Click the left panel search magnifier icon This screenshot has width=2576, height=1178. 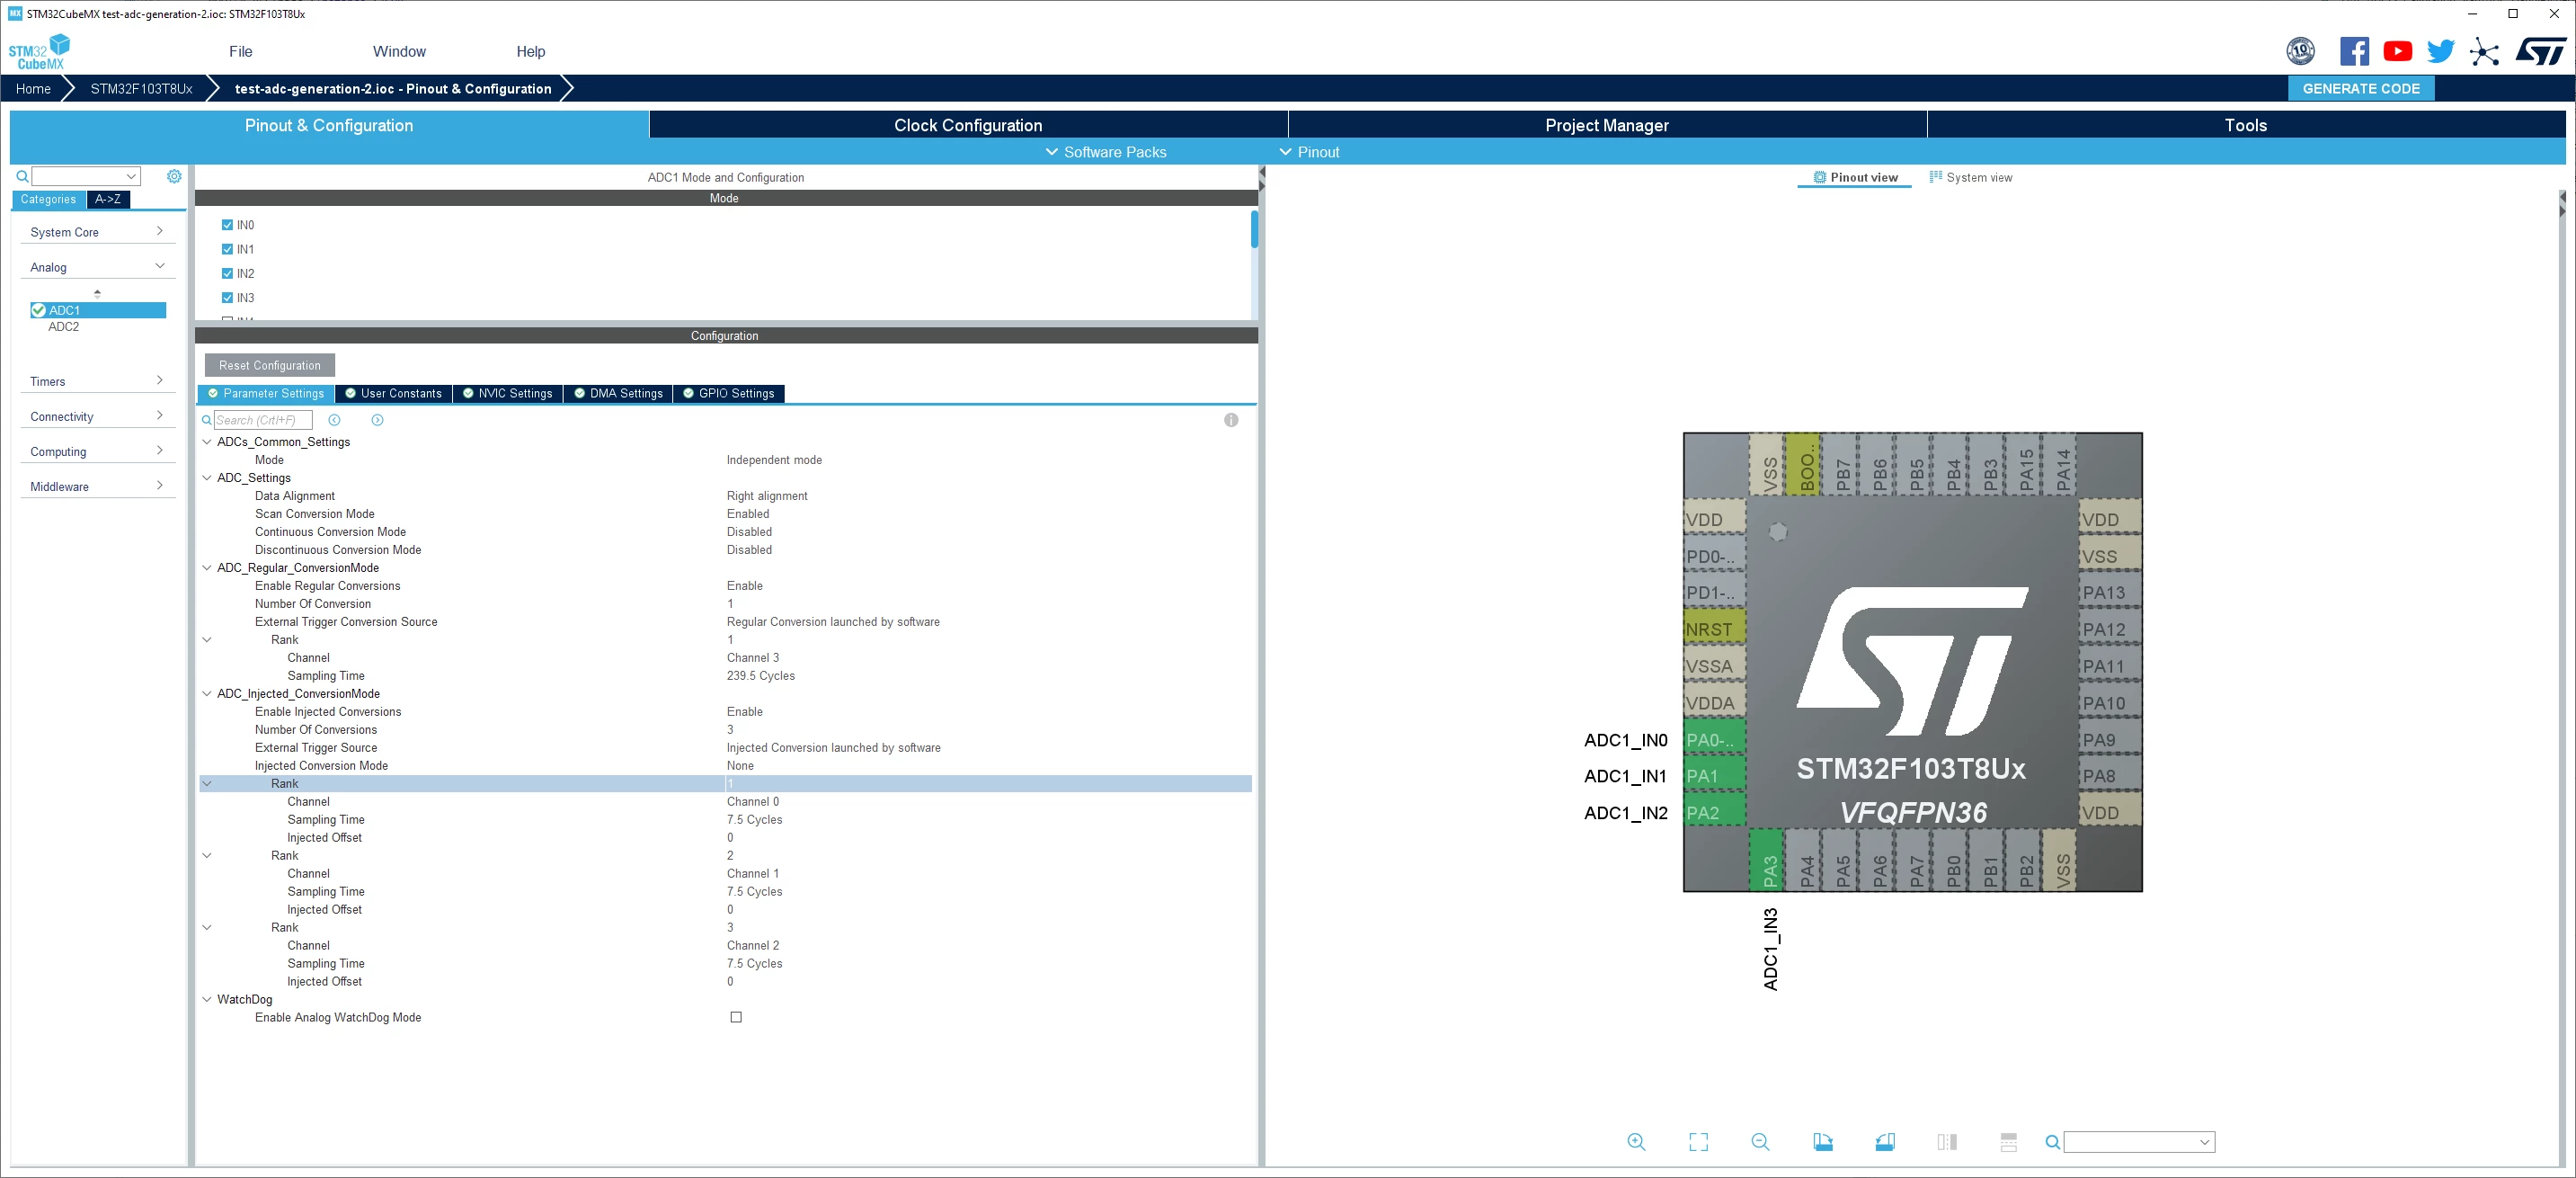tap(22, 176)
